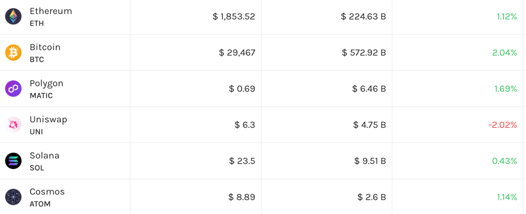Click Ethereum price $ 1,853.52
Image resolution: width=526 pixels, height=214 pixels.
[x=234, y=17]
